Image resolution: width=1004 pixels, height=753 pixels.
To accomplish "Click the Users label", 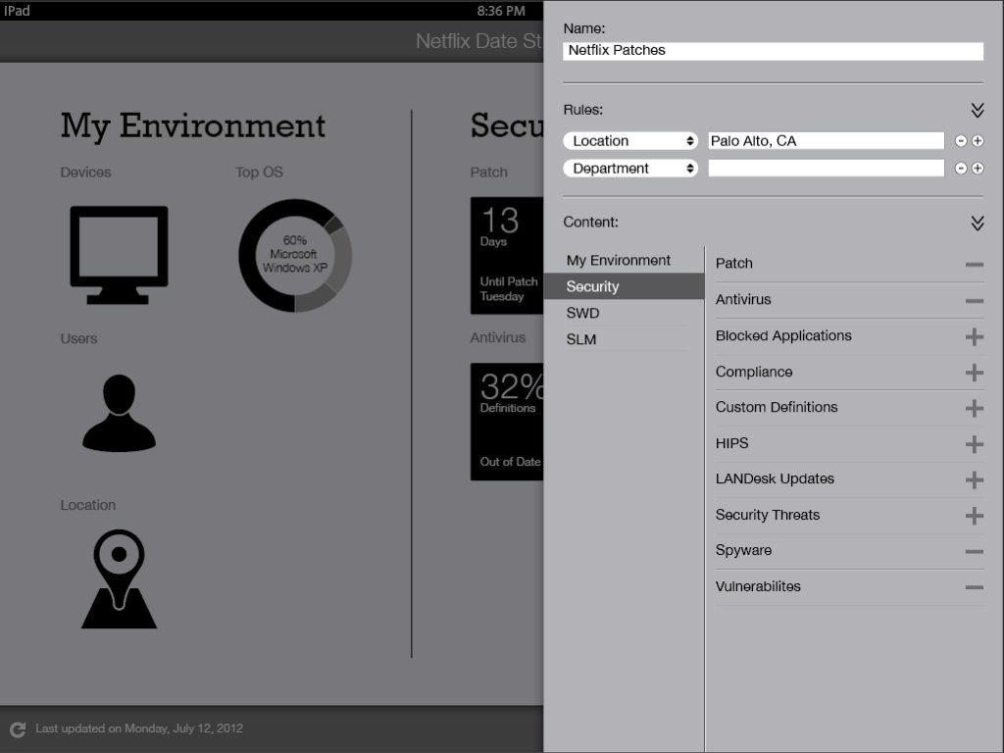I will pos(78,338).
